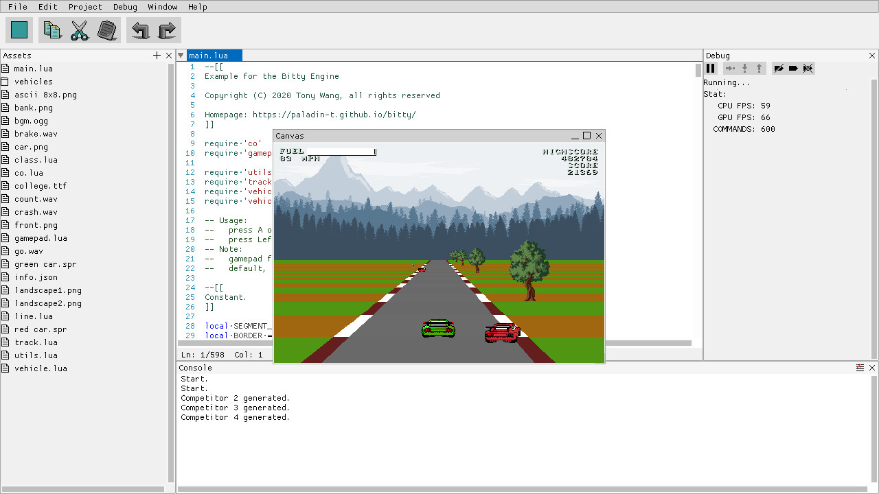Expand the document dropdown beside main.lua tab
The width and height of the screenshot is (879, 494).
(x=181, y=55)
